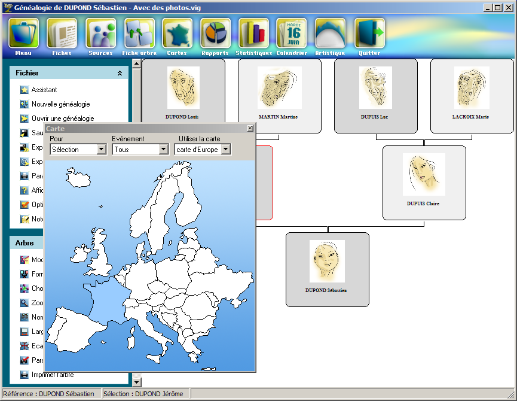
Task: Click the Choix icon in Arbre panel
Action: point(25,288)
